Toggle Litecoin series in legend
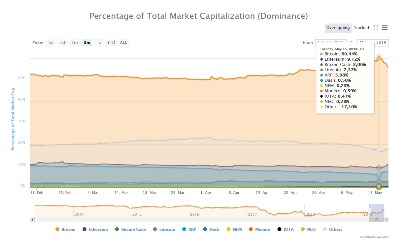This screenshot has width=403, height=243. coord(167,229)
